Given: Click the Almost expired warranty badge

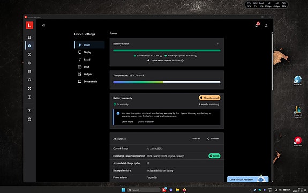Looking at the screenshot, I should point(209,98).
